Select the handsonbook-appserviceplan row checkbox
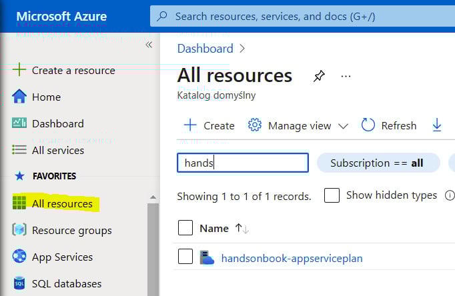 [x=185, y=256]
